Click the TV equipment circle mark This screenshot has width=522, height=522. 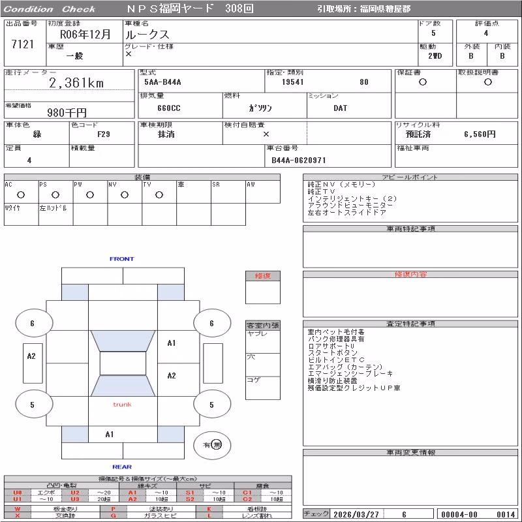[x=159, y=195]
